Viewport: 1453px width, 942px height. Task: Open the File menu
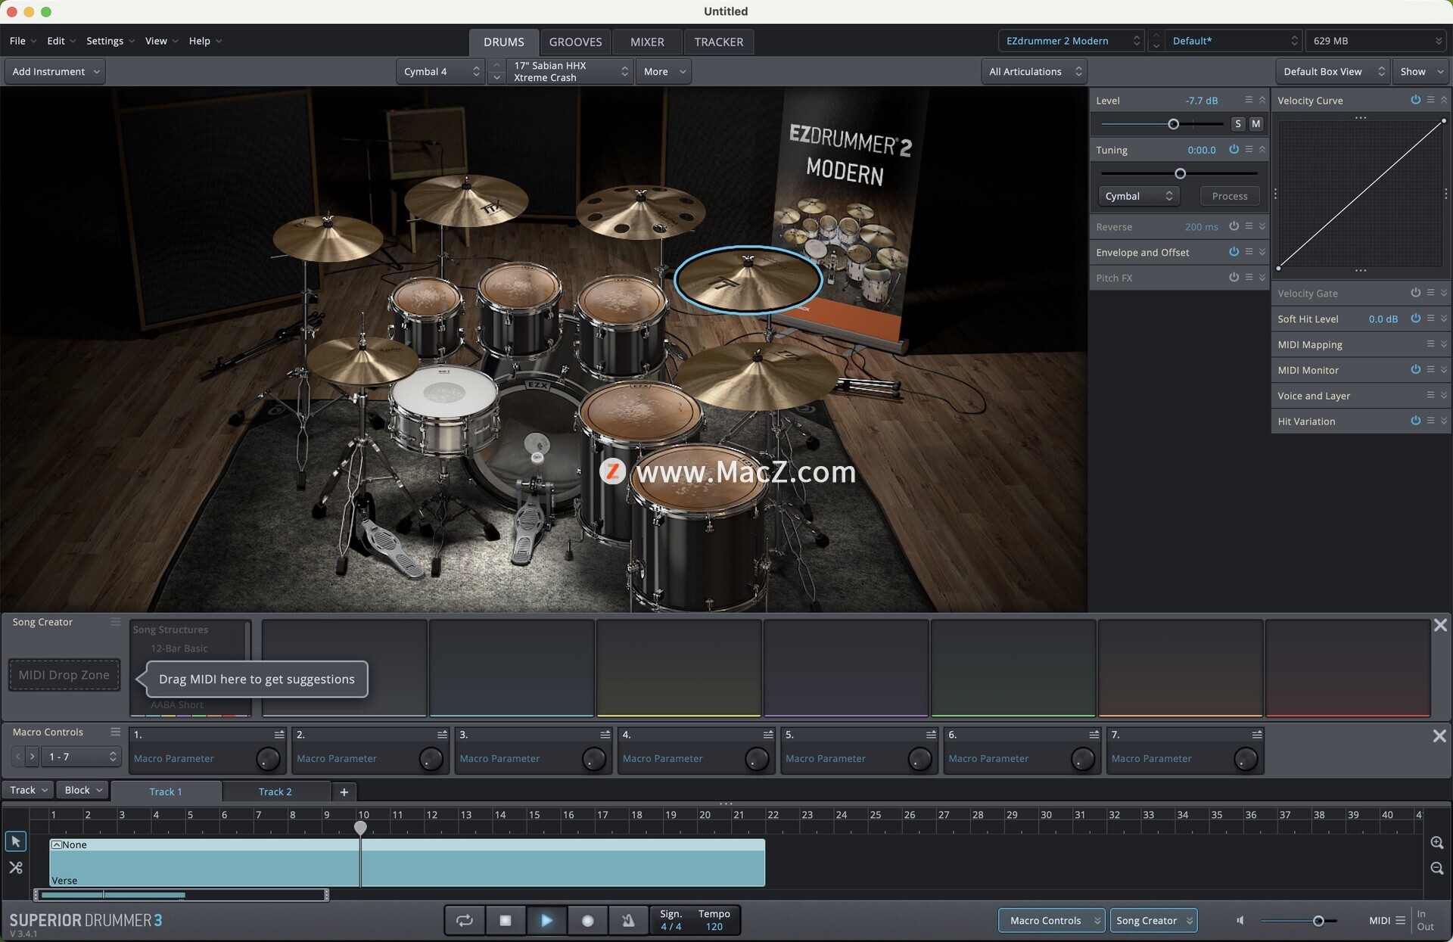click(x=23, y=41)
